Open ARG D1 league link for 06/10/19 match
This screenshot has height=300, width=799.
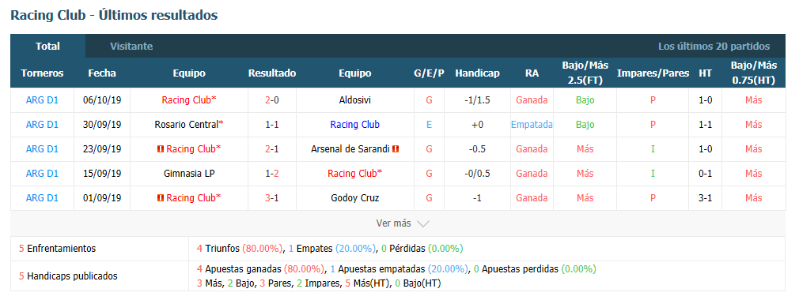click(x=42, y=100)
